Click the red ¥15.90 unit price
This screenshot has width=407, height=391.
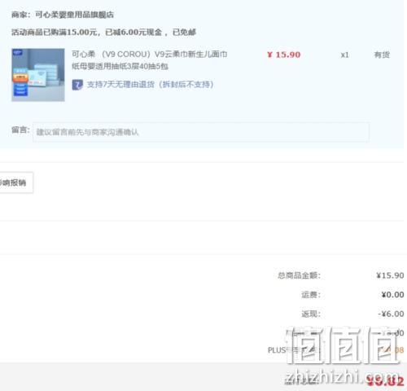coord(284,55)
